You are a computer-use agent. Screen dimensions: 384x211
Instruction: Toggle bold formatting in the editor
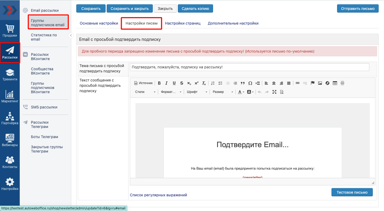[x=159, y=83]
